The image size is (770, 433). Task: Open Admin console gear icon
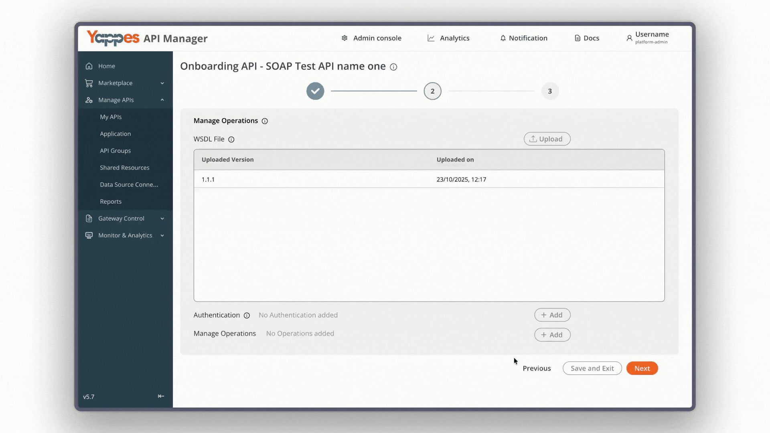(344, 38)
